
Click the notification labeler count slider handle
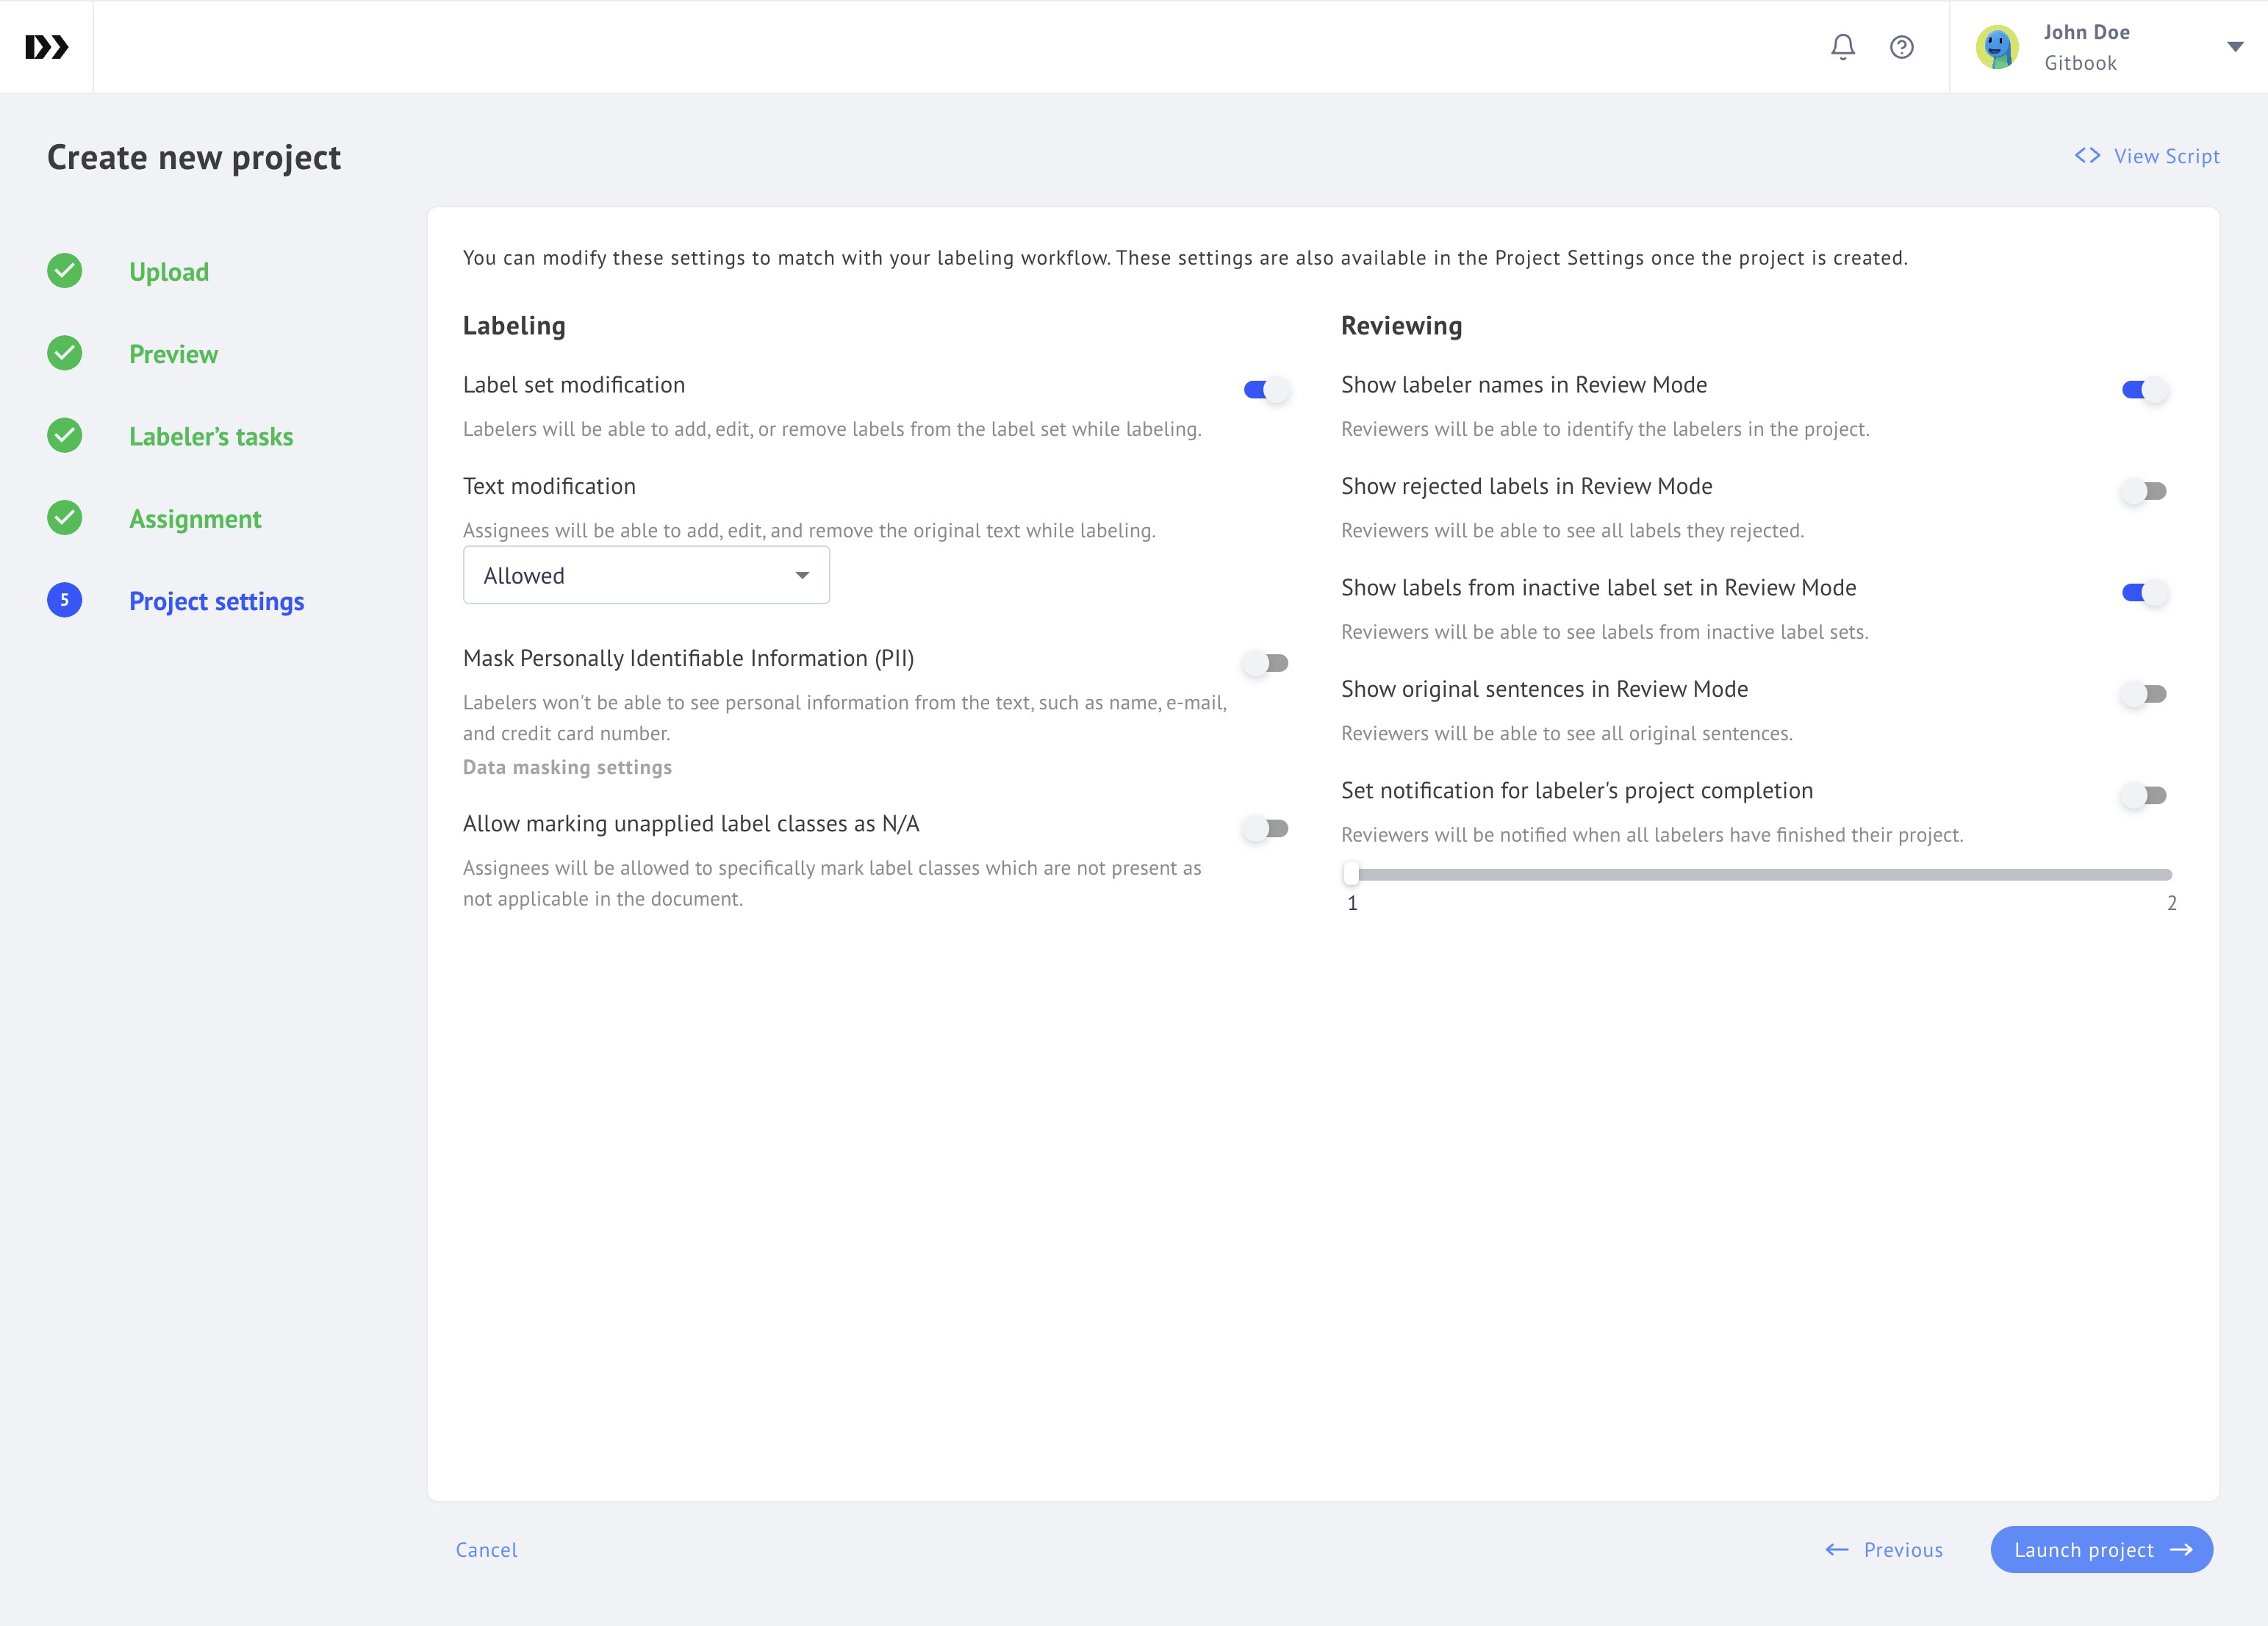[1351, 874]
